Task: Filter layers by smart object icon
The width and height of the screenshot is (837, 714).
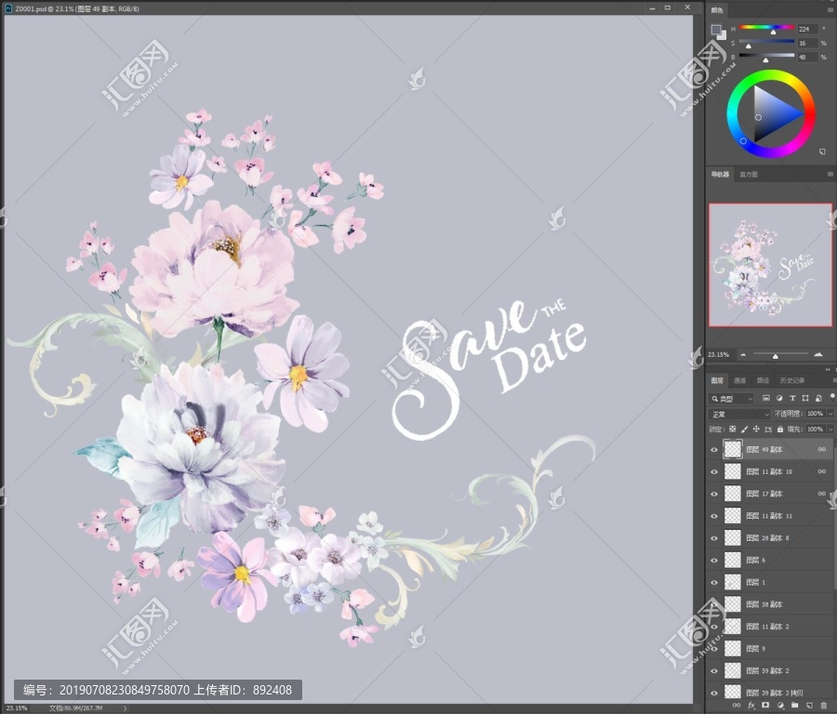Action: point(818,398)
